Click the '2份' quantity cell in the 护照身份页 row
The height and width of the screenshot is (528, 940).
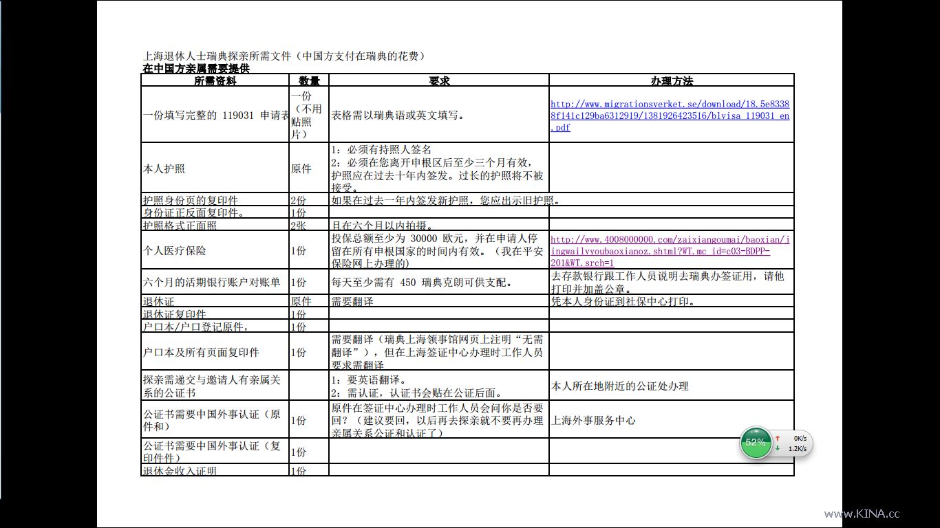tap(309, 200)
